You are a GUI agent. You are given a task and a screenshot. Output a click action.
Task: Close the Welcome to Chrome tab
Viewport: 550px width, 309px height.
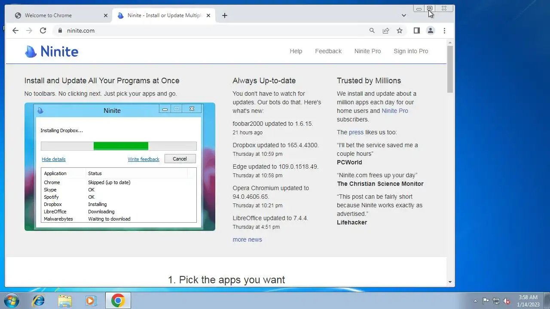point(106,15)
